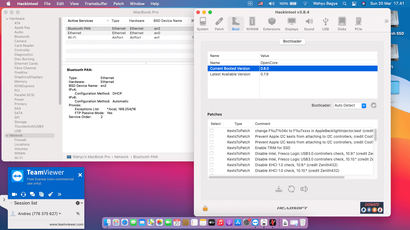
Task: Click the patches table vertical scrollbar
Action: pos(375,135)
